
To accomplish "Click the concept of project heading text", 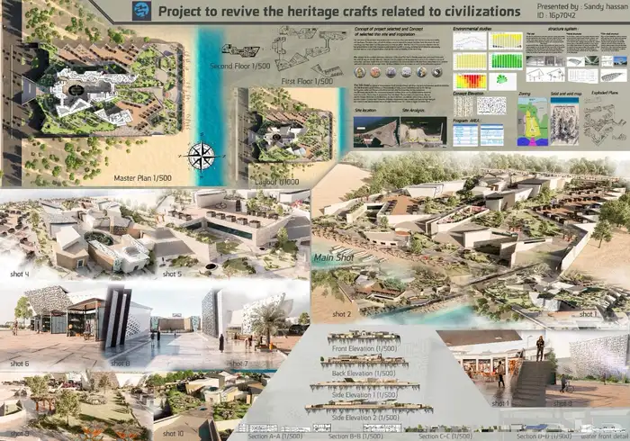I will click(x=389, y=31).
